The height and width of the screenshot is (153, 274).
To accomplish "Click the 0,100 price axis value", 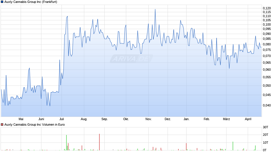I will [267, 24].
